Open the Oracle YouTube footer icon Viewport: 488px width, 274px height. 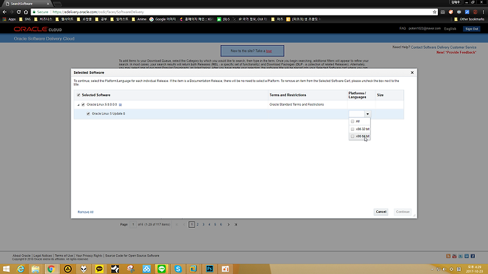(454, 256)
